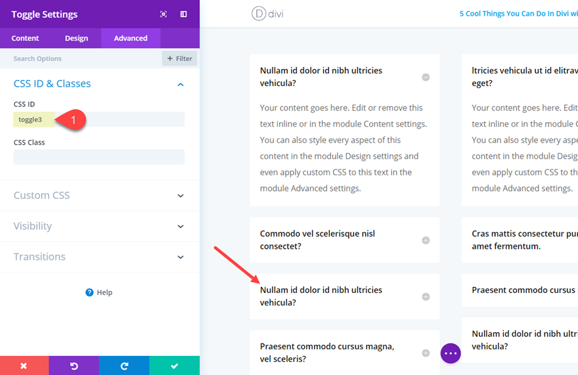Click the Divi logo icon
Viewport: 578px width, 375px height.
(258, 13)
